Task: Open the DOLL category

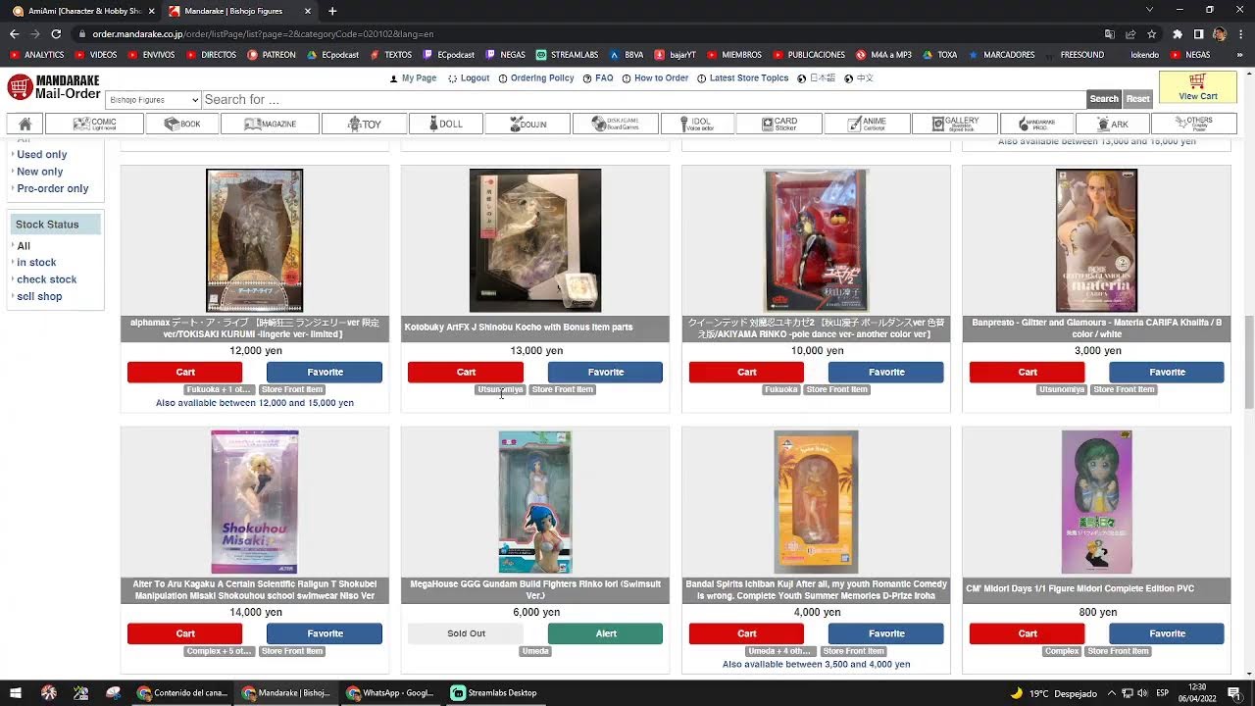Action: [x=444, y=124]
